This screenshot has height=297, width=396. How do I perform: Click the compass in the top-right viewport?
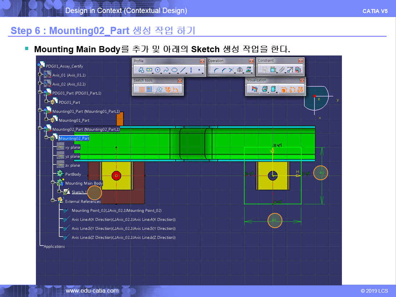click(x=315, y=97)
